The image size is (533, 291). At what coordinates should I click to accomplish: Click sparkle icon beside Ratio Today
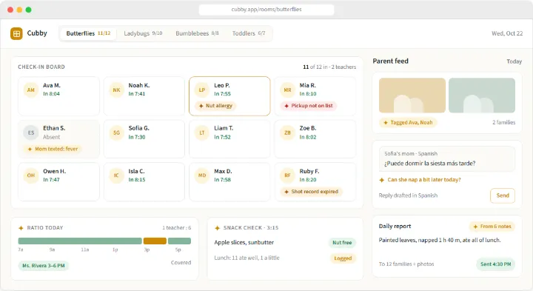point(21,228)
